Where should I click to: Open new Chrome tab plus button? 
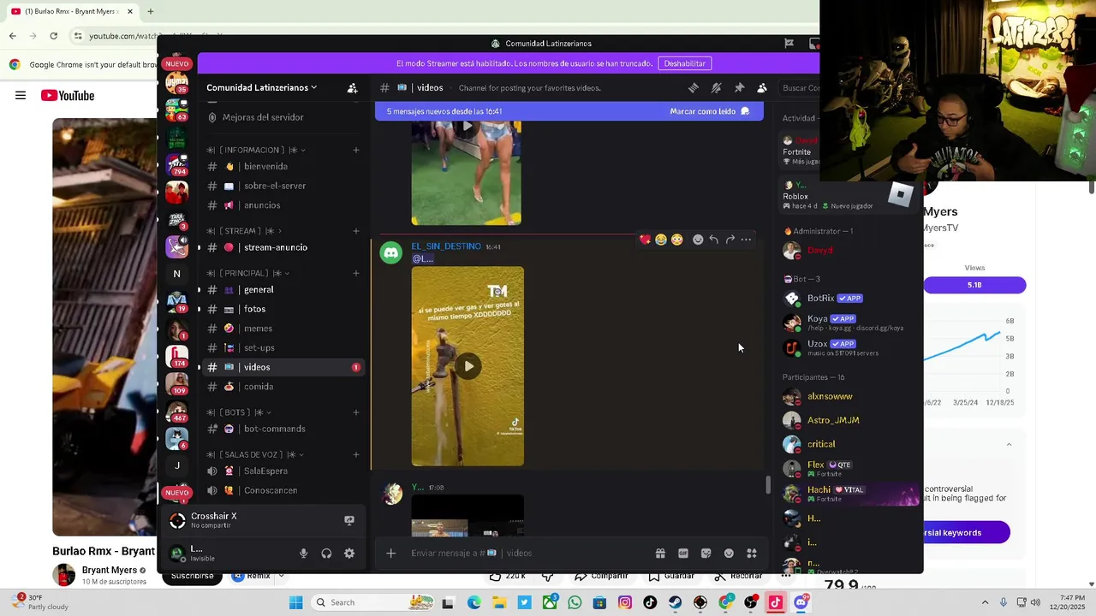tap(150, 11)
